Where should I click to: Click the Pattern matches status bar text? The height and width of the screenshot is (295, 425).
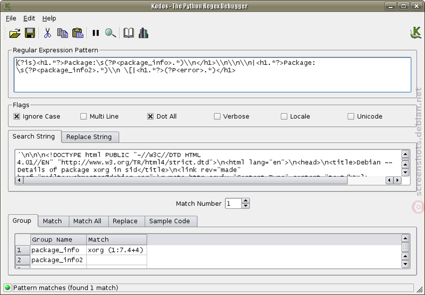66,288
